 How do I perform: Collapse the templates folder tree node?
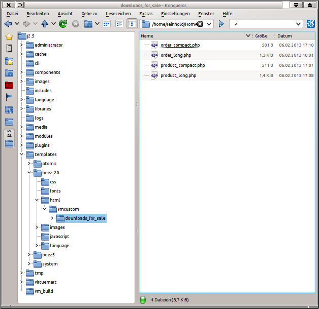22,154
